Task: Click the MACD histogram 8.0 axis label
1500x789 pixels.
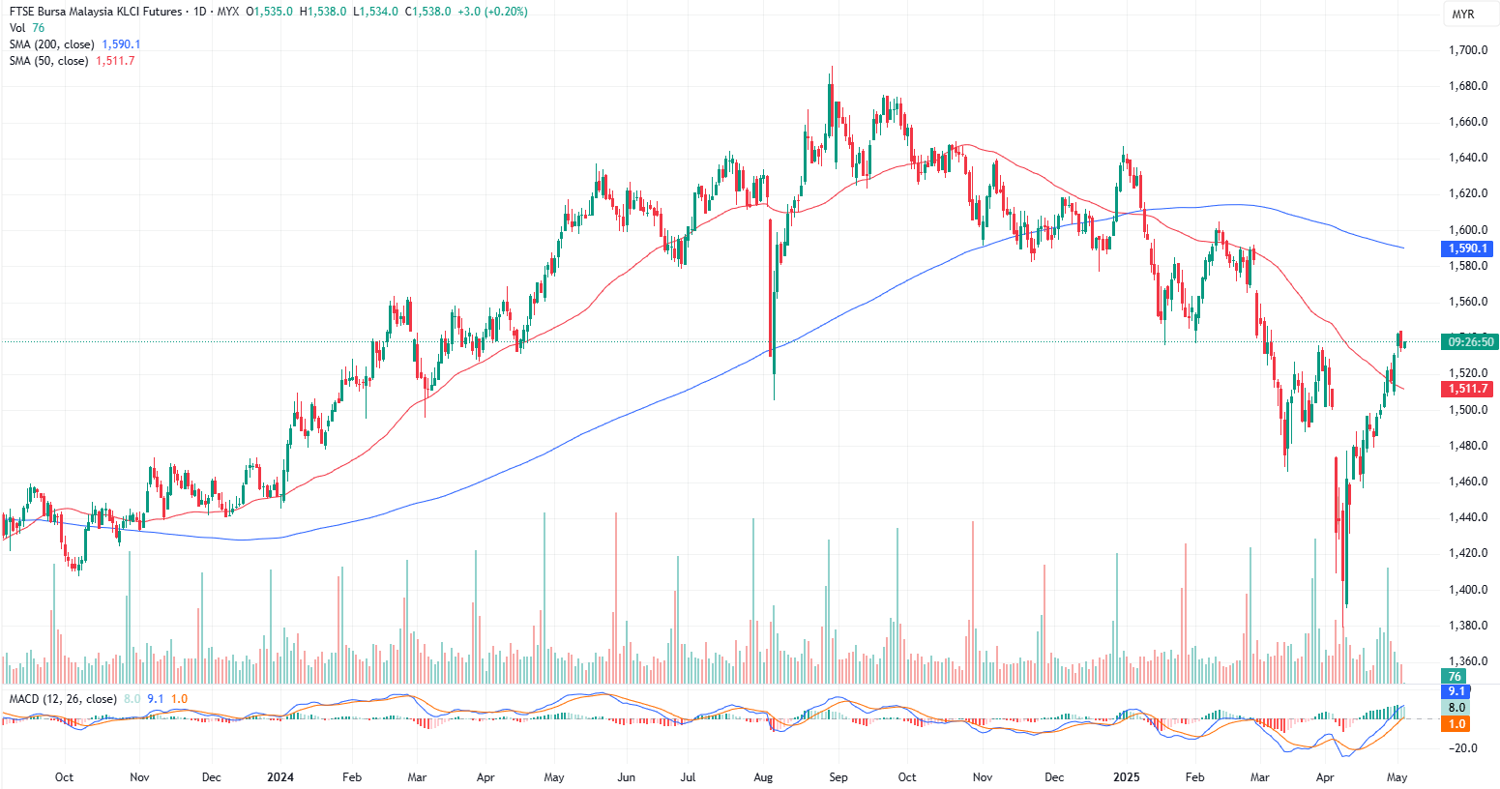Action: [1456, 708]
